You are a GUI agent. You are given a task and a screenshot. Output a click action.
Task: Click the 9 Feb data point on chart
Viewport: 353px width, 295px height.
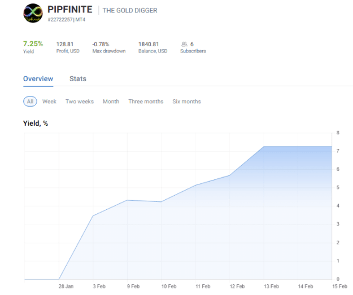tap(127, 200)
